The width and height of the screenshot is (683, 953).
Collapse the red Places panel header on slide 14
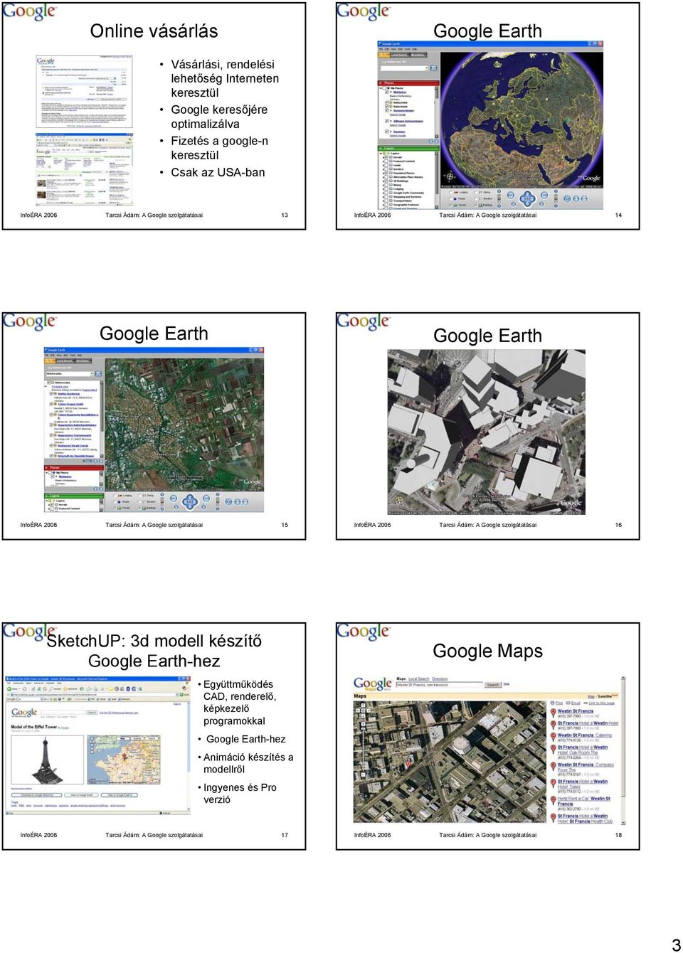click(x=408, y=83)
